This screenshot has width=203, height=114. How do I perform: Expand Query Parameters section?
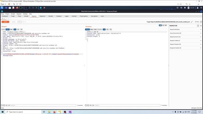point(186,33)
